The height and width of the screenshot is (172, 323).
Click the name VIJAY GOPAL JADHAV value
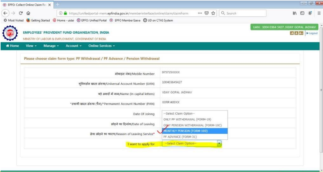[177, 92]
